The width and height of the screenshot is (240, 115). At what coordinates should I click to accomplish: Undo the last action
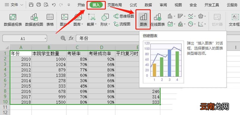(x=54, y=5)
